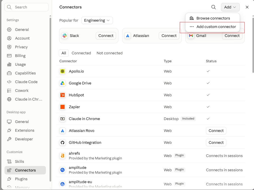Open Skills in Customize section
This screenshot has height=190, width=254.
click(25, 161)
